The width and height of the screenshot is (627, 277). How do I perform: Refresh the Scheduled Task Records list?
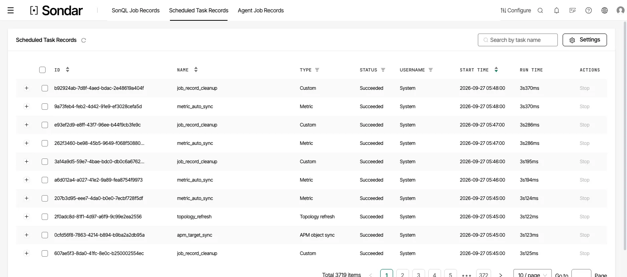(84, 40)
